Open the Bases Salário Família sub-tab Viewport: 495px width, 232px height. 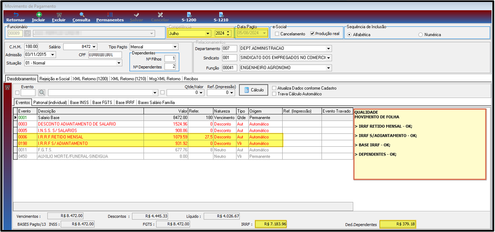(x=156, y=102)
